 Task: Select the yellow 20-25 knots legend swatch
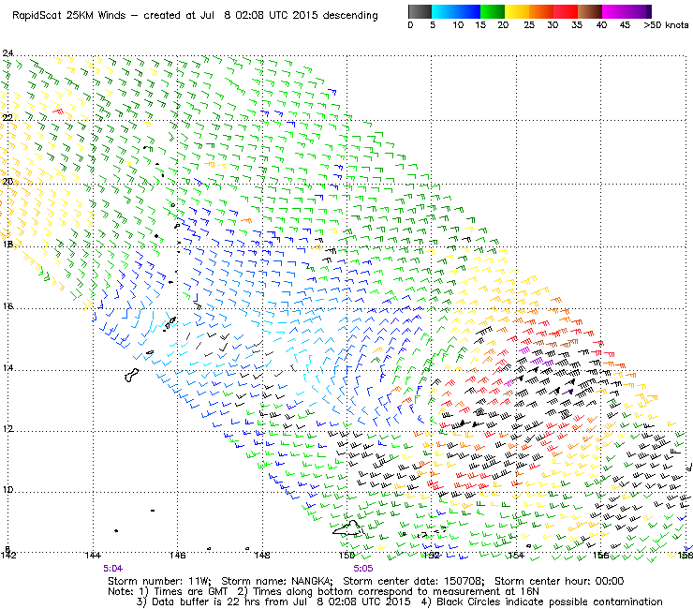517,11
